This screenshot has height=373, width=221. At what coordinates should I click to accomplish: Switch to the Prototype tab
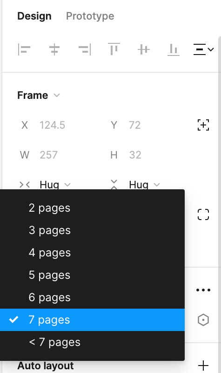pos(90,16)
